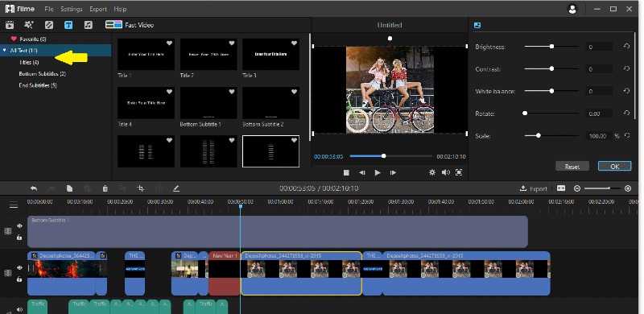Reset White balance with its circular arrow
This screenshot has width=644, height=314.
pos(626,91)
